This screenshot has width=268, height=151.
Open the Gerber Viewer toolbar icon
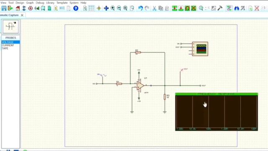[x=43, y=8]
